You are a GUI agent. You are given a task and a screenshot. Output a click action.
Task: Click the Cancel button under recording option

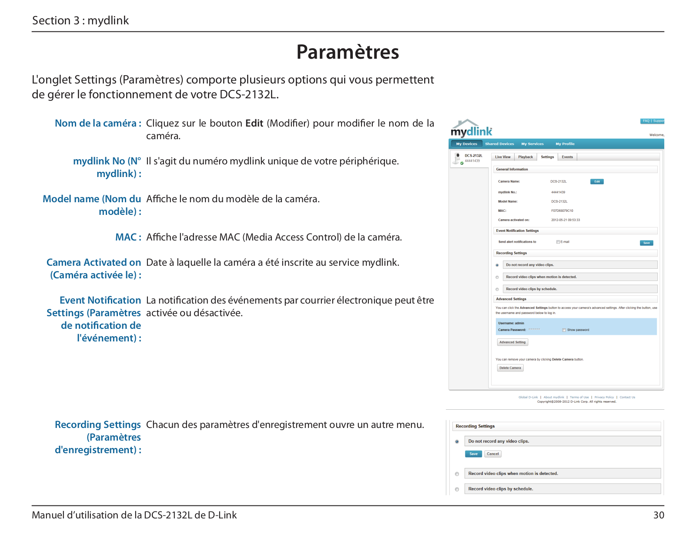(x=493, y=454)
